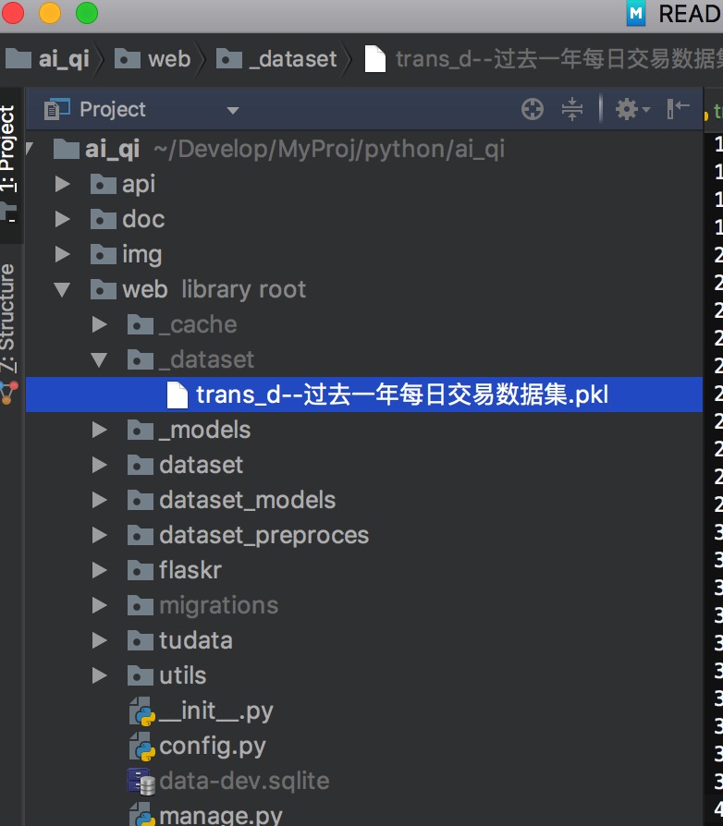723x826 pixels.
Task: Select the dataset_preproces folder label
Action: tap(264, 535)
